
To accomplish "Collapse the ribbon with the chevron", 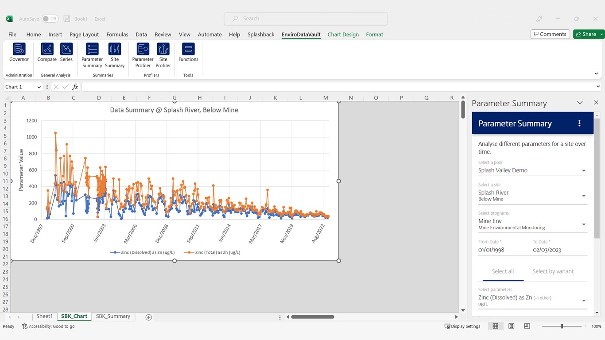I will 596,73.
